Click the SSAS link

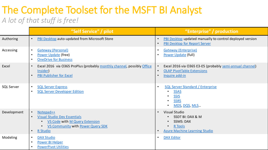point(177,91)
